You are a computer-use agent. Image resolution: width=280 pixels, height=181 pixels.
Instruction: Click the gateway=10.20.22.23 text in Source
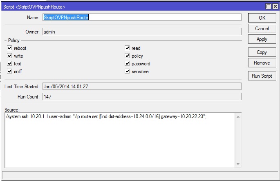(182, 116)
